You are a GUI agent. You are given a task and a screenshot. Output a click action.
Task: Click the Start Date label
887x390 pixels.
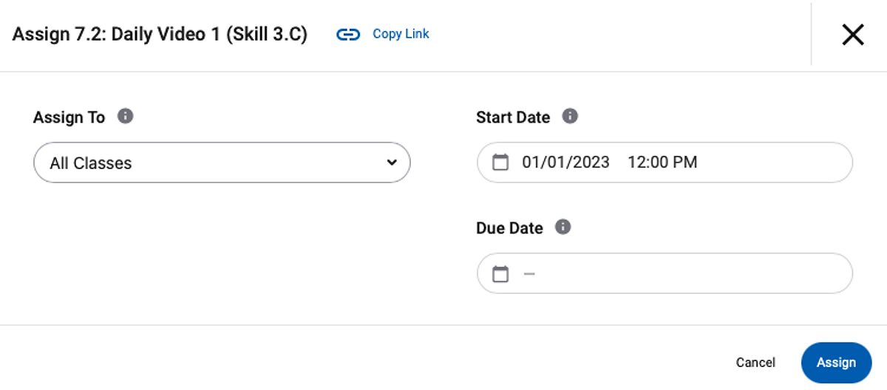coord(513,117)
